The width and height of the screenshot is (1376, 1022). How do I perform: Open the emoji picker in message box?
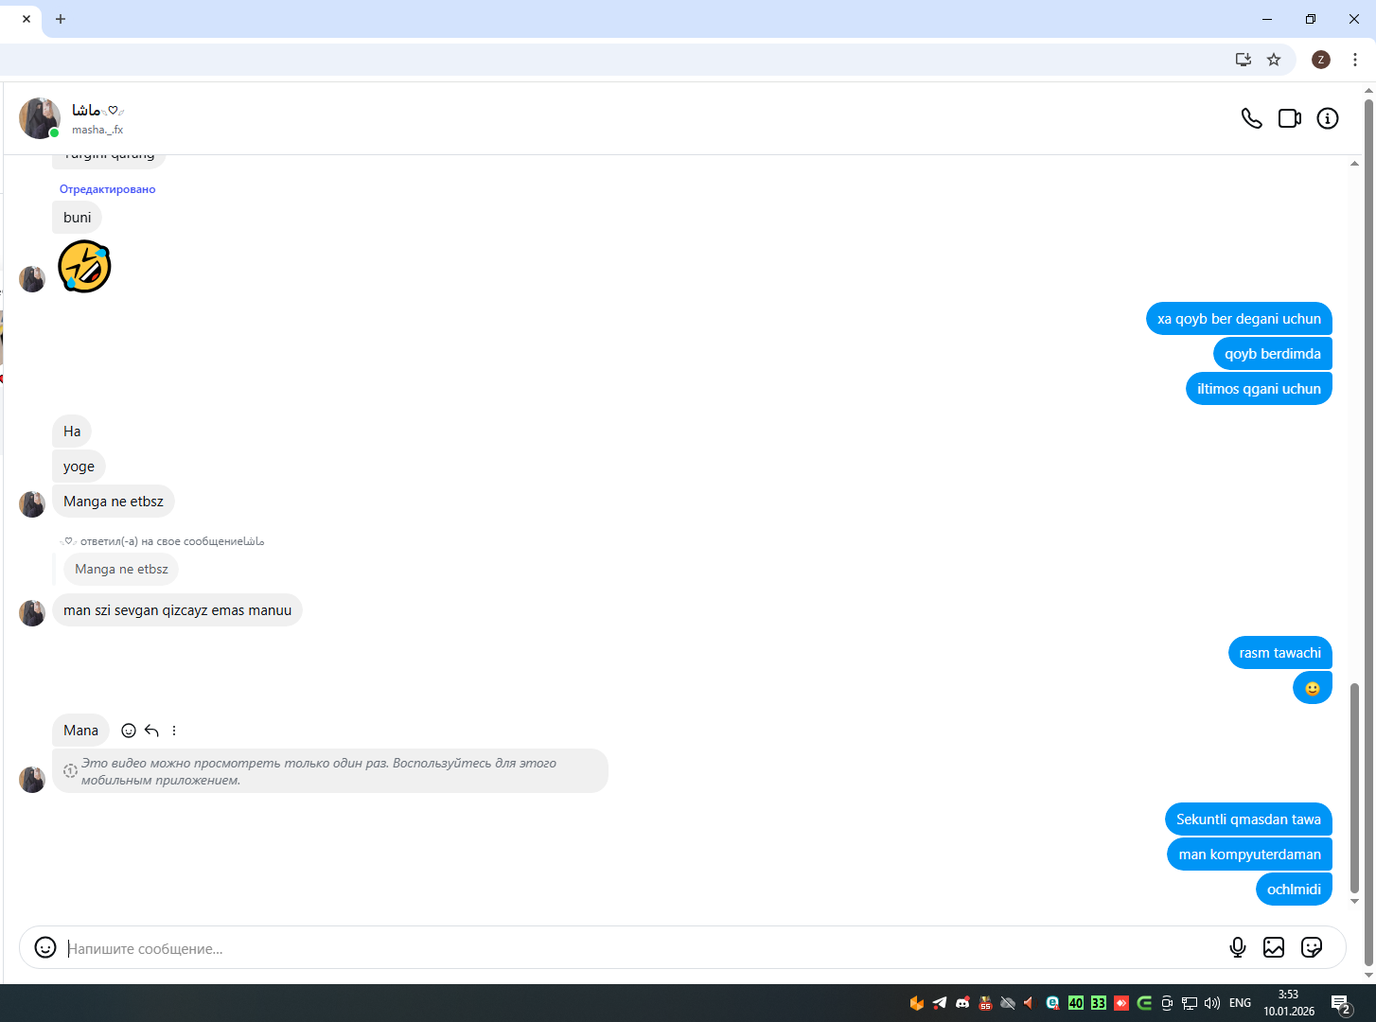[45, 947]
